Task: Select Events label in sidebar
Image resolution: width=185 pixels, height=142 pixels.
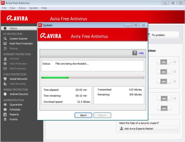Action: [13, 119]
